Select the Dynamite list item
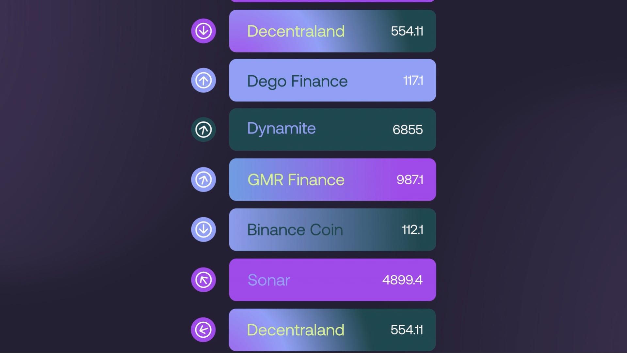 coord(332,130)
